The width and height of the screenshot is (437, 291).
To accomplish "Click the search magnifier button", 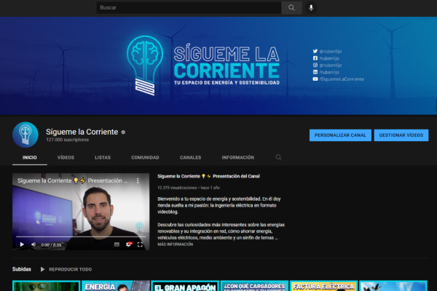I will [291, 8].
